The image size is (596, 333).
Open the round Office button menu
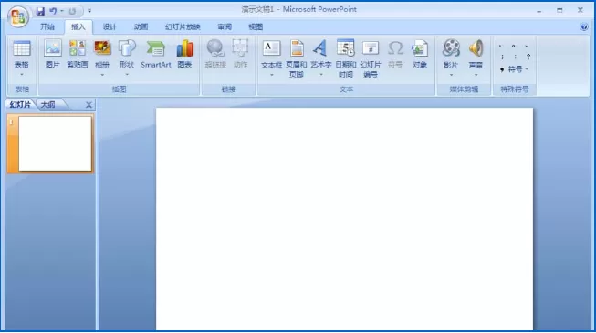(x=18, y=16)
